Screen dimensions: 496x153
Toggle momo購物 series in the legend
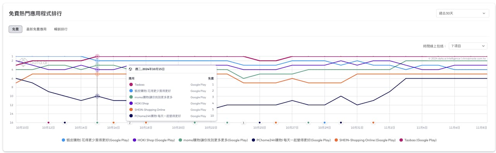pyautogui.click(x=213, y=140)
